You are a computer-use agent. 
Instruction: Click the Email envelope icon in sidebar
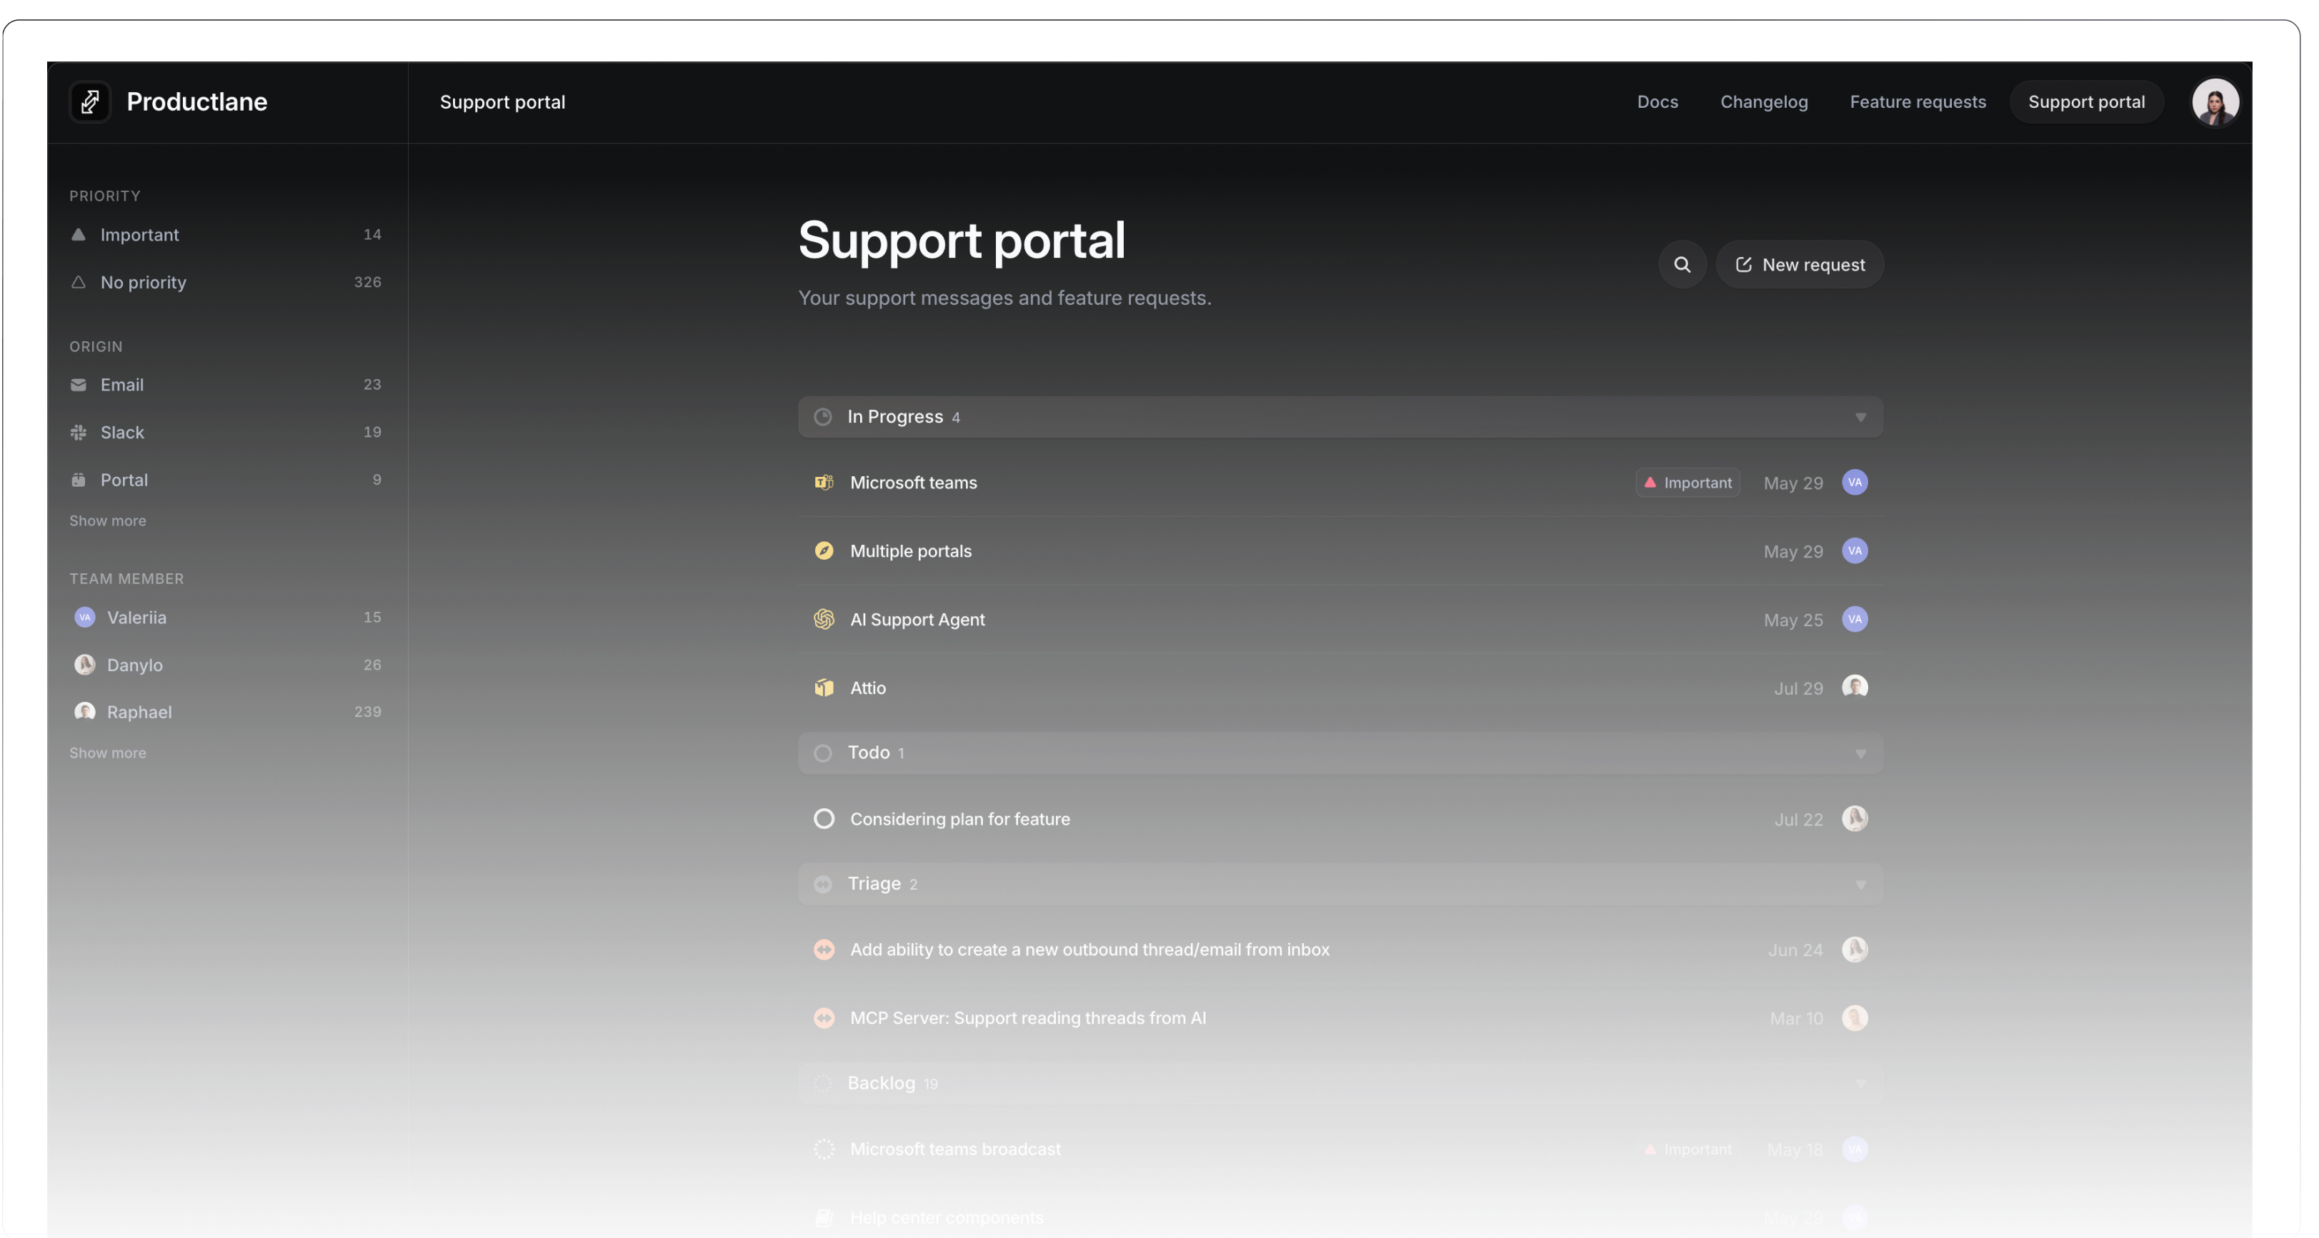click(79, 385)
